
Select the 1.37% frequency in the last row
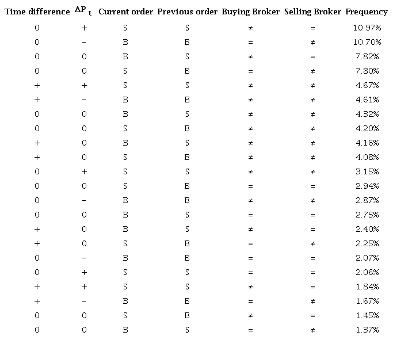(367, 330)
